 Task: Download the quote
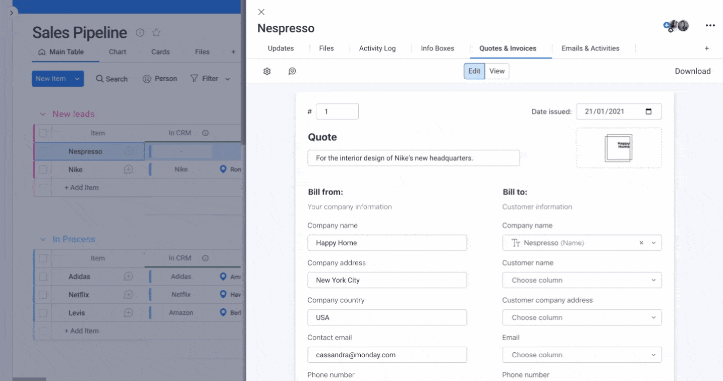tap(693, 71)
